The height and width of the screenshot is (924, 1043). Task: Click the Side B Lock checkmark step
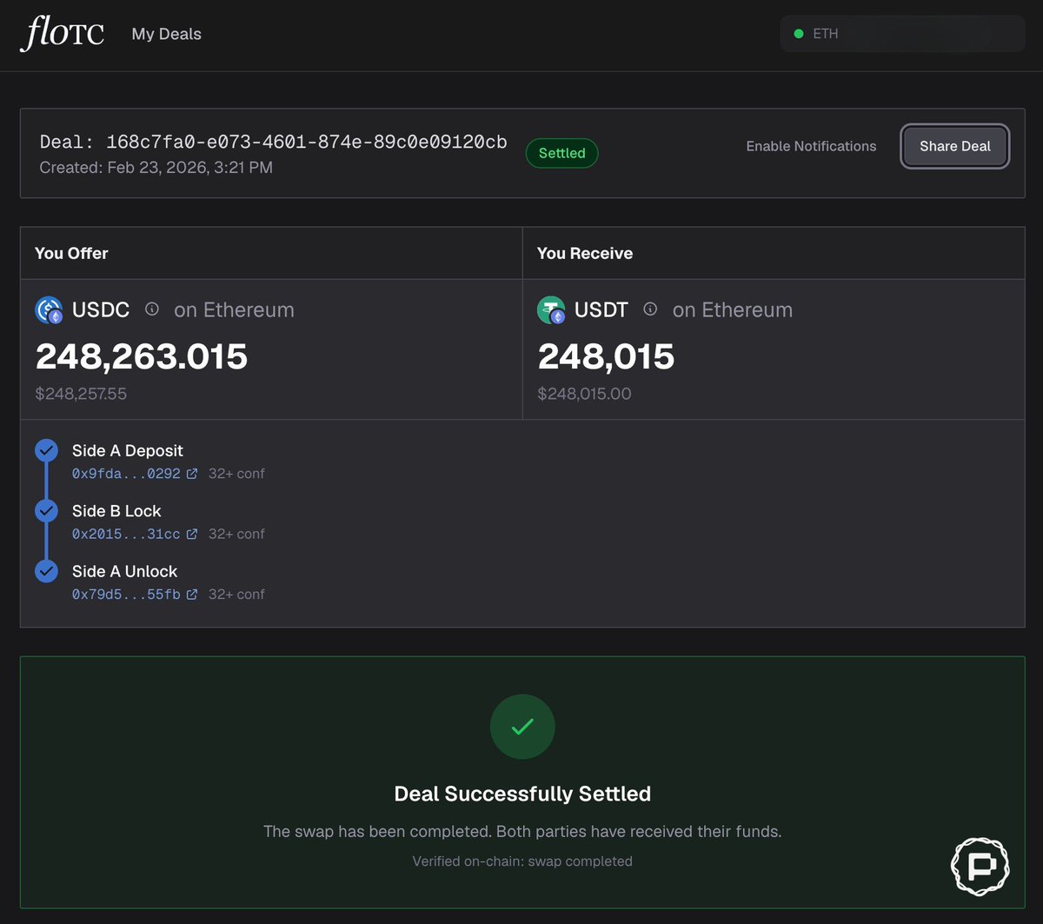point(46,511)
